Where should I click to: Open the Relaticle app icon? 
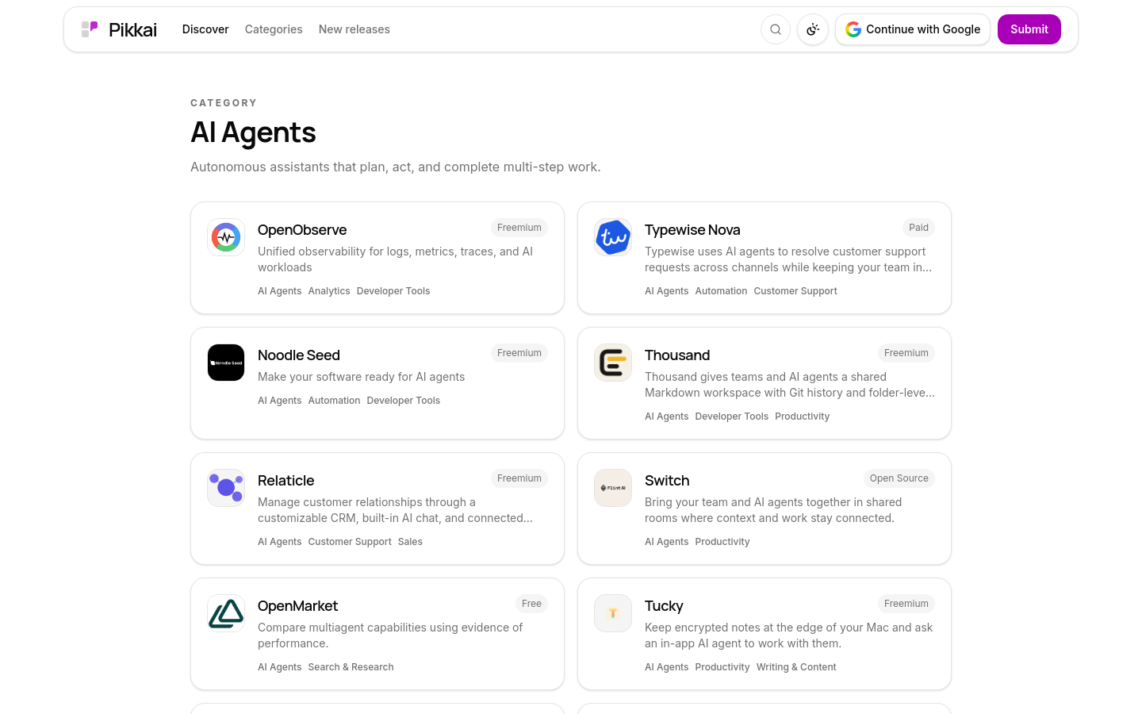click(x=226, y=488)
